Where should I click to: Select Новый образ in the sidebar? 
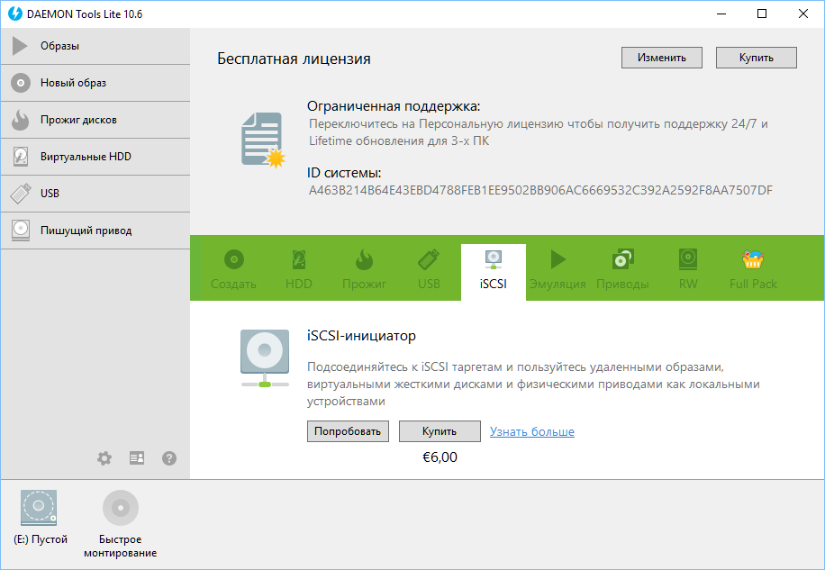coord(95,83)
